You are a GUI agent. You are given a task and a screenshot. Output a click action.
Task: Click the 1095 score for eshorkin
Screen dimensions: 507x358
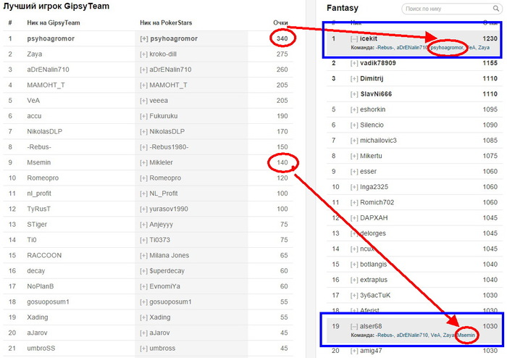click(490, 109)
